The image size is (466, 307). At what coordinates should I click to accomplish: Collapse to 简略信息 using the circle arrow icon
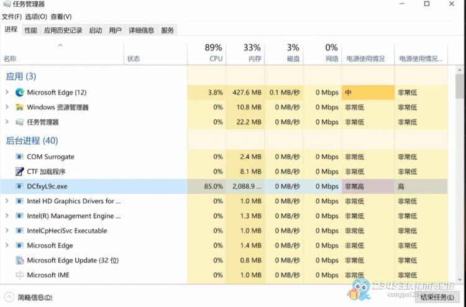coord(9,297)
